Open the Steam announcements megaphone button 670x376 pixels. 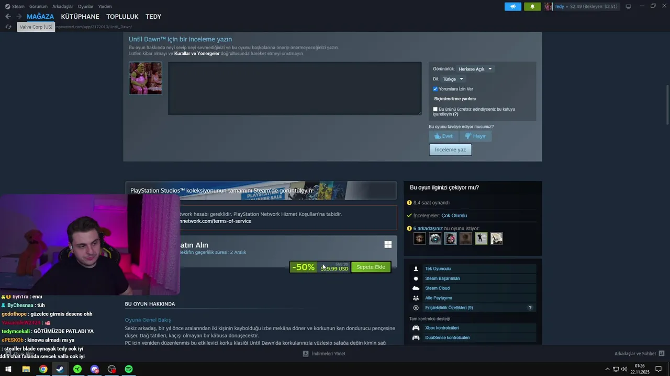tap(513, 6)
